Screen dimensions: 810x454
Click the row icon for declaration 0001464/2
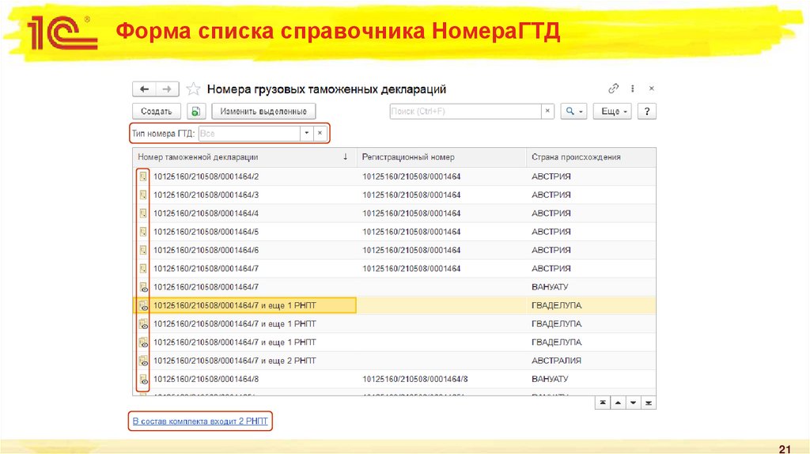pos(143,176)
